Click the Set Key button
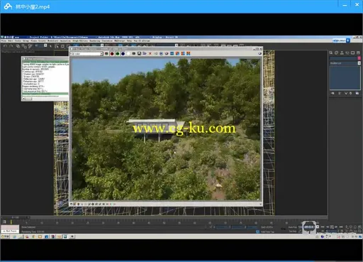The height and width of the screenshot is (262, 363). click(x=292, y=231)
